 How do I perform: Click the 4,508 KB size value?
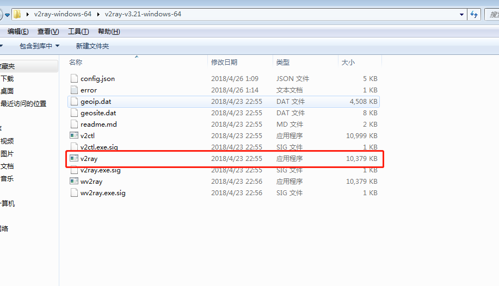[364, 102]
